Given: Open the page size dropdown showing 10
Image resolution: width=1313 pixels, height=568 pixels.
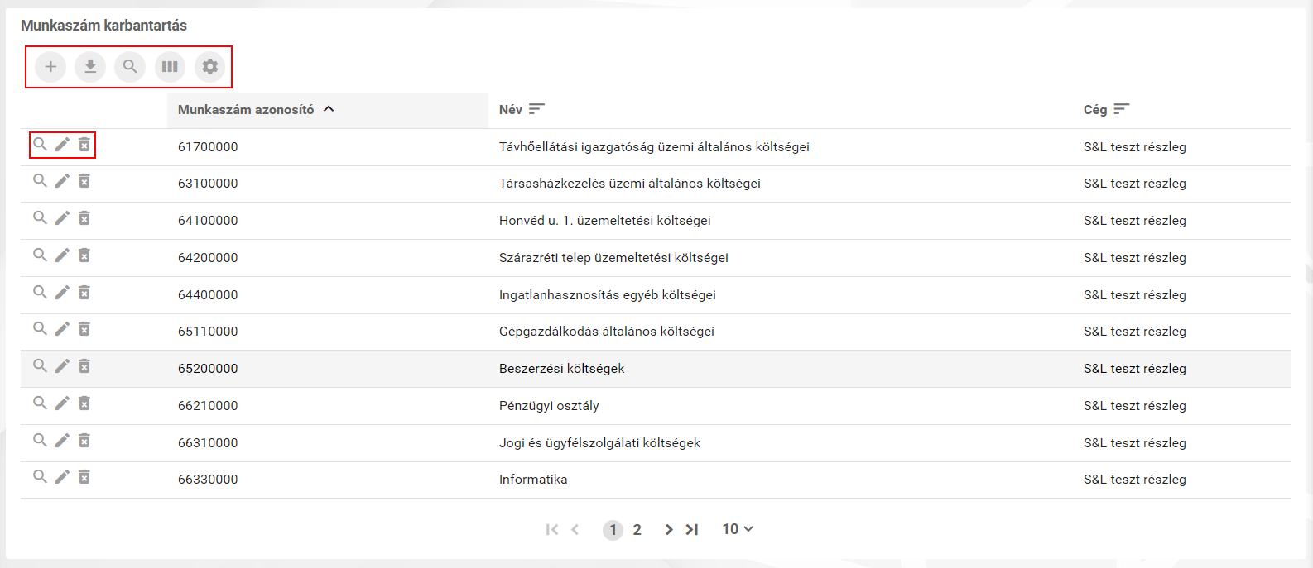Looking at the screenshot, I should coord(737,529).
